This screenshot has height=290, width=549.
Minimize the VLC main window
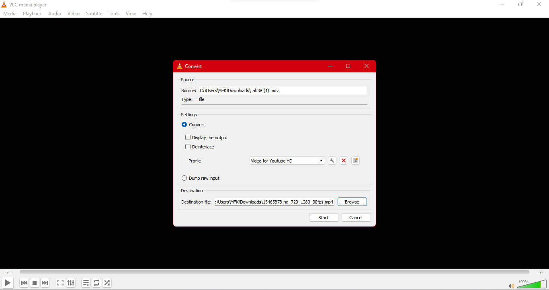click(x=502, y=4)
